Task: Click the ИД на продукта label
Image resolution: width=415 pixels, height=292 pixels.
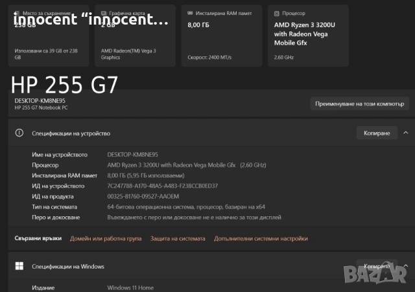Action: coord(53,196)
